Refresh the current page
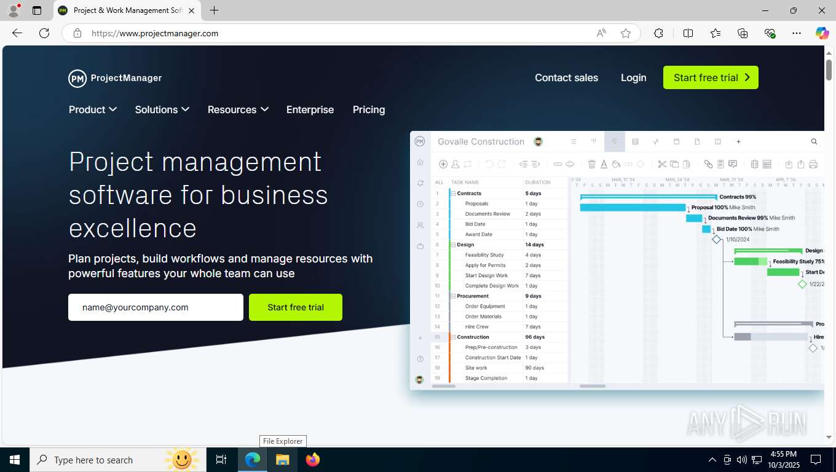 click(x=44, y=33)
